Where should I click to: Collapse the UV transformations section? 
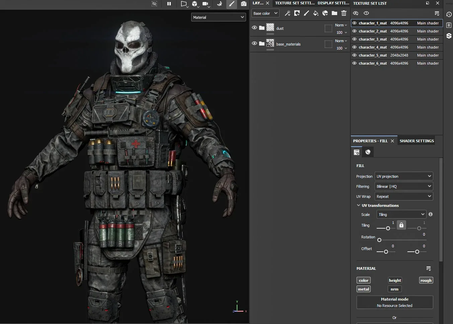click(359, 206)
